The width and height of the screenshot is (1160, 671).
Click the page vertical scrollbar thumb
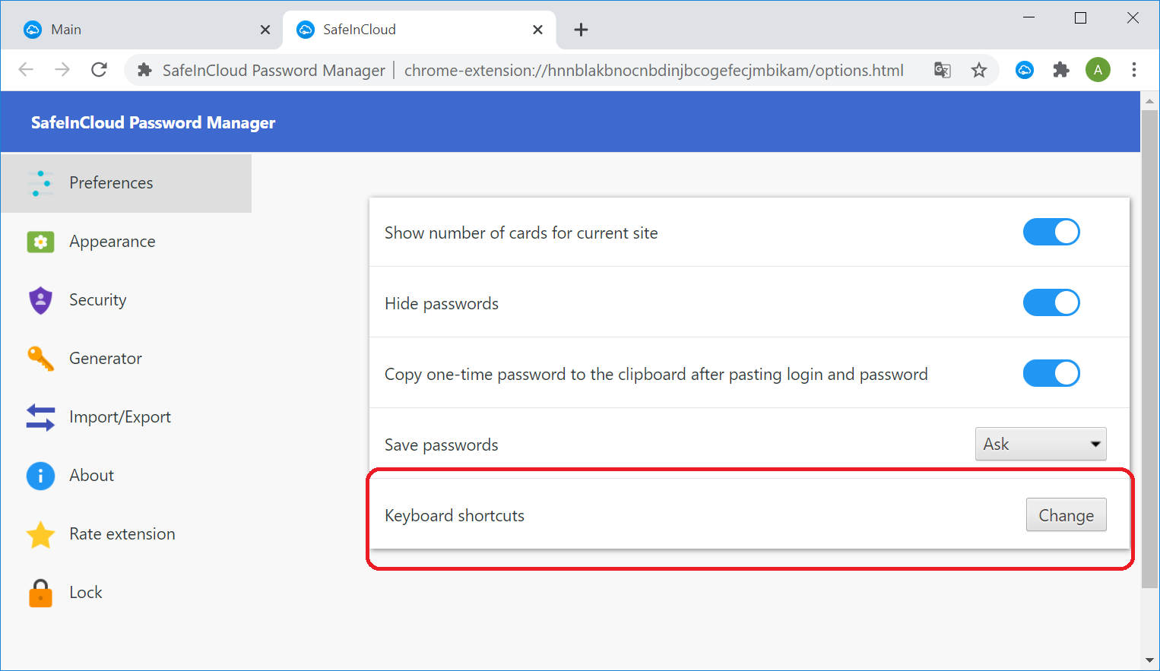pyautogui.click(x=1150, y=350)
